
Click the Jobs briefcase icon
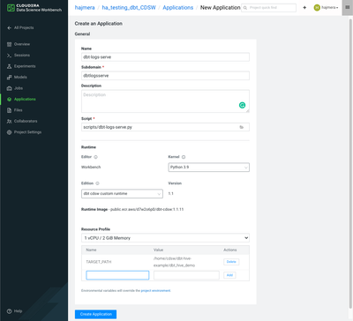pos(9,88)
